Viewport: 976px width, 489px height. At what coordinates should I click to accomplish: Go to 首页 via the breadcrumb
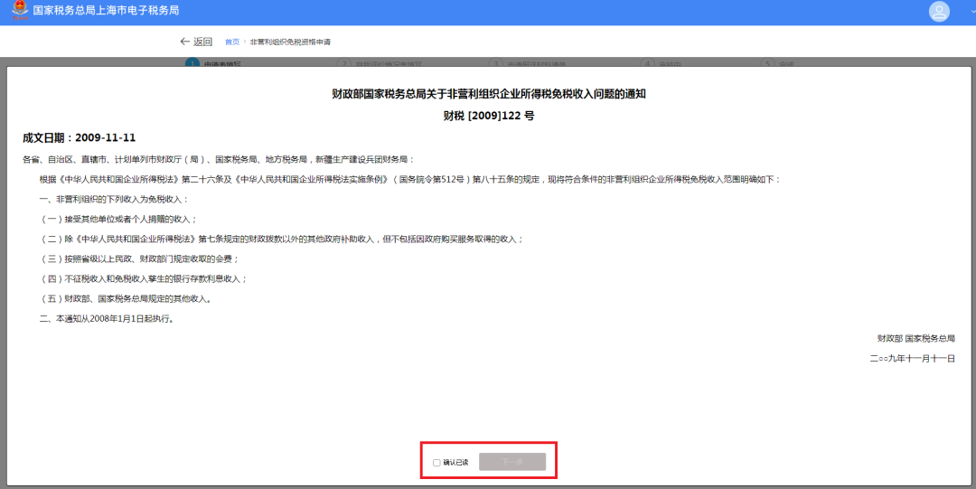pos(232,42)
